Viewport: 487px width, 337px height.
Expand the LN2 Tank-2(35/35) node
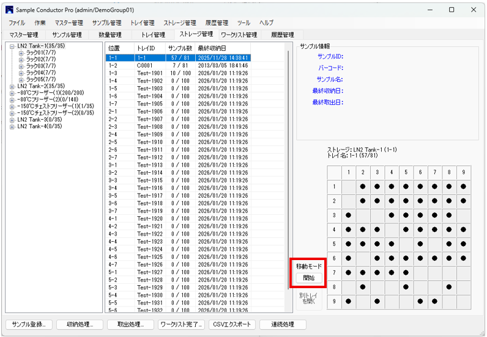[12, 86]
